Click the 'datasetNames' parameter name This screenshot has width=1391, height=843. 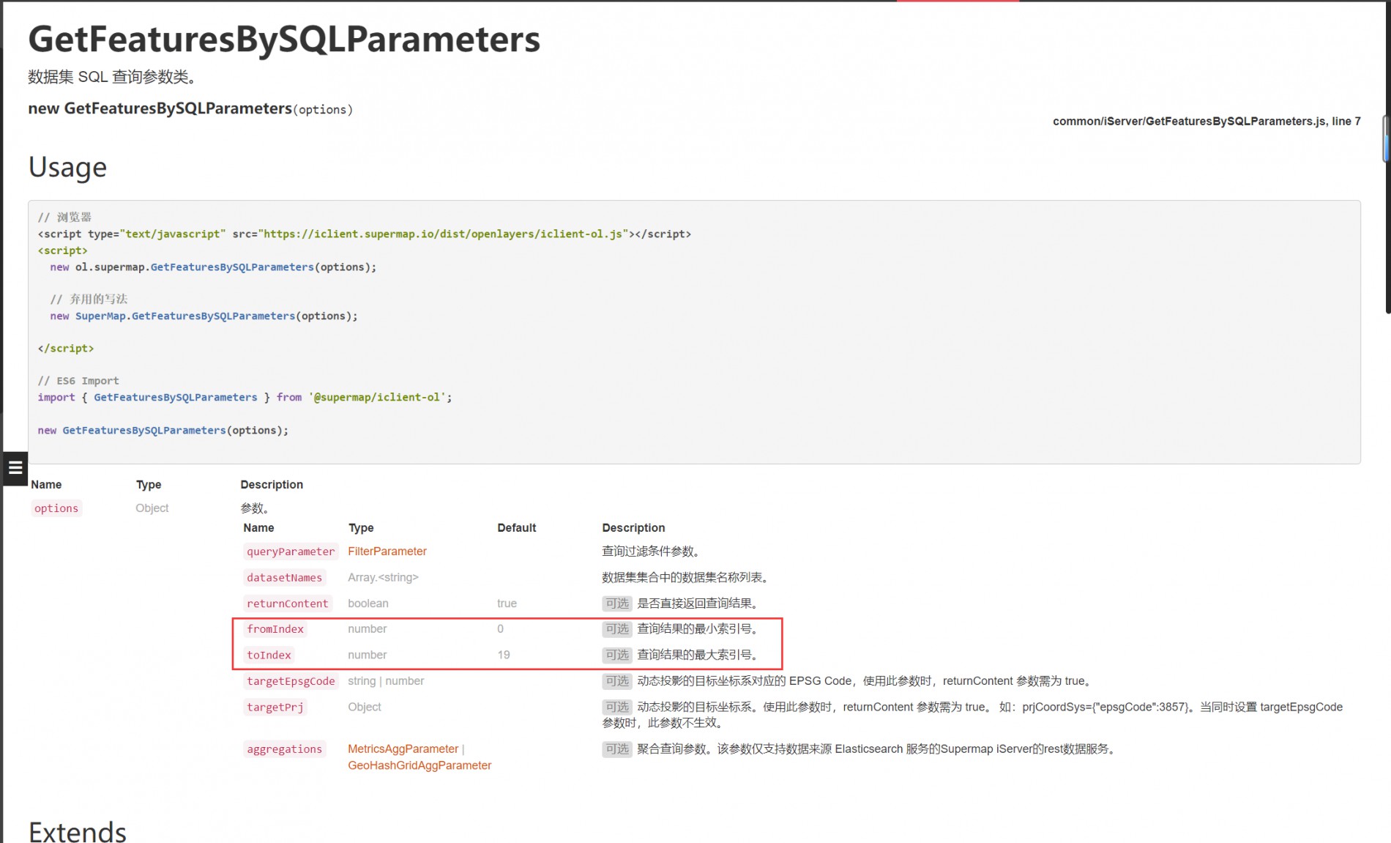tap(284, 578)
